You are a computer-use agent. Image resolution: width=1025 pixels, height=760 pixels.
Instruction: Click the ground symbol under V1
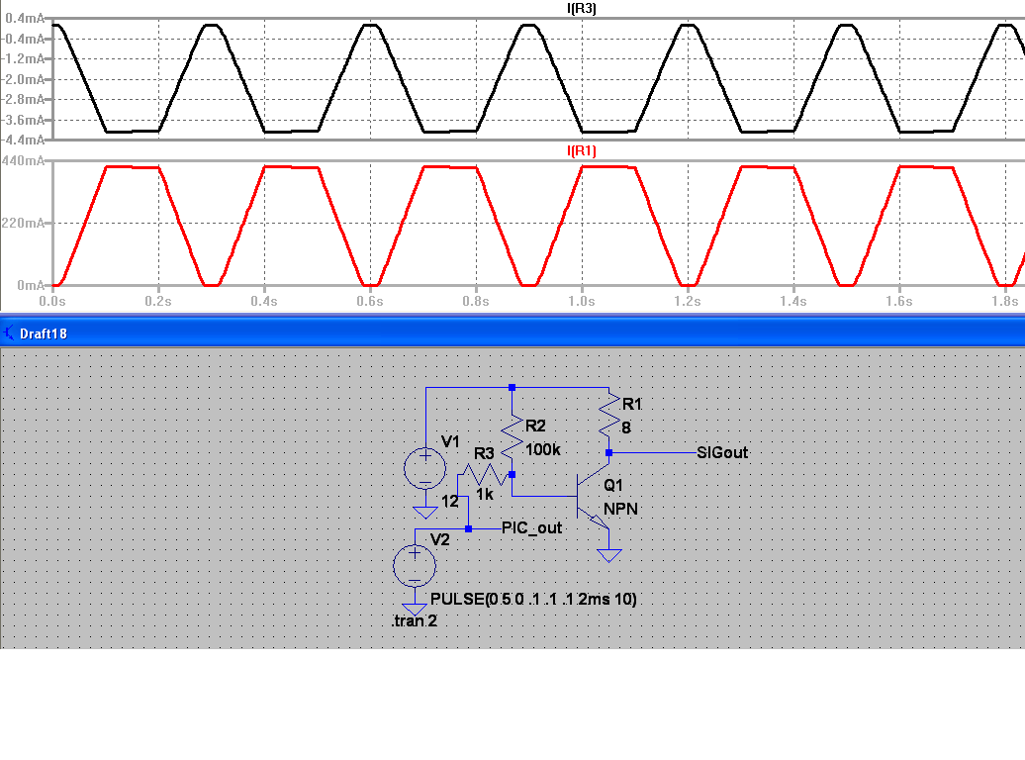(x=424, y=513)
